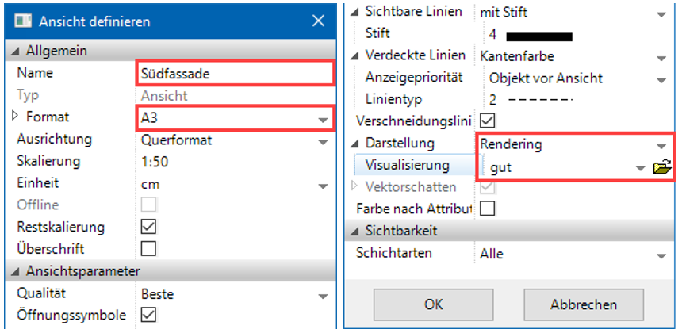Open the Visualisierung folder browse icon
The height and width of the screenshot is (333, 686).
(662, 167)
